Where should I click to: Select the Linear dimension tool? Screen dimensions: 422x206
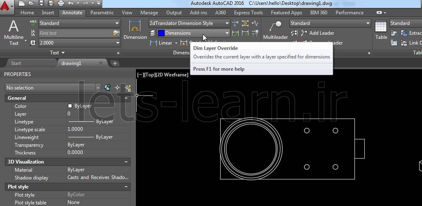coord(161,43)
